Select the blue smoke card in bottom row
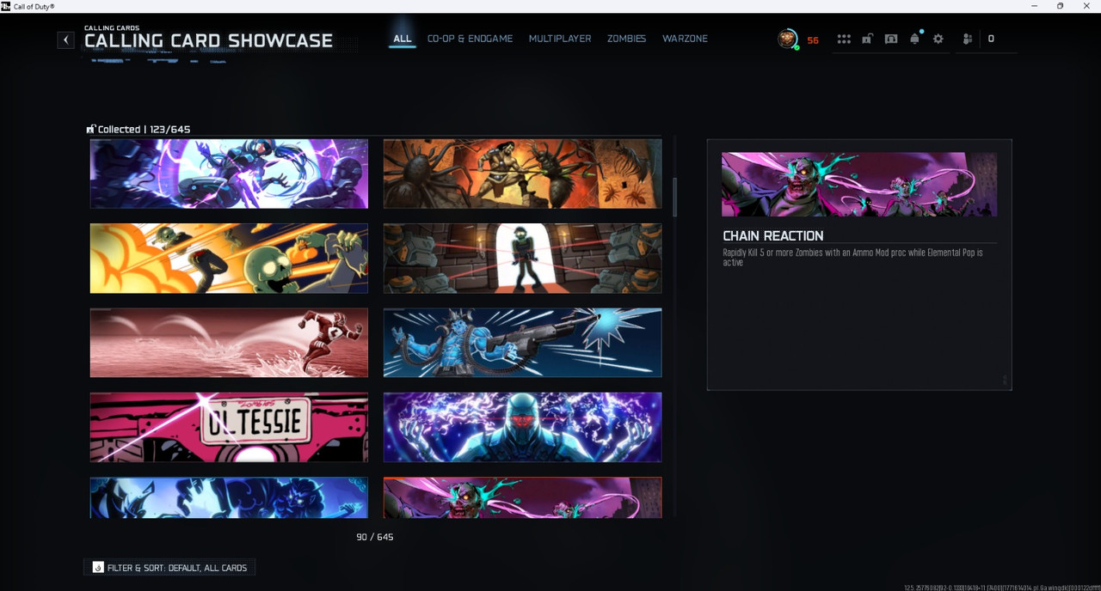 point(229,497)
